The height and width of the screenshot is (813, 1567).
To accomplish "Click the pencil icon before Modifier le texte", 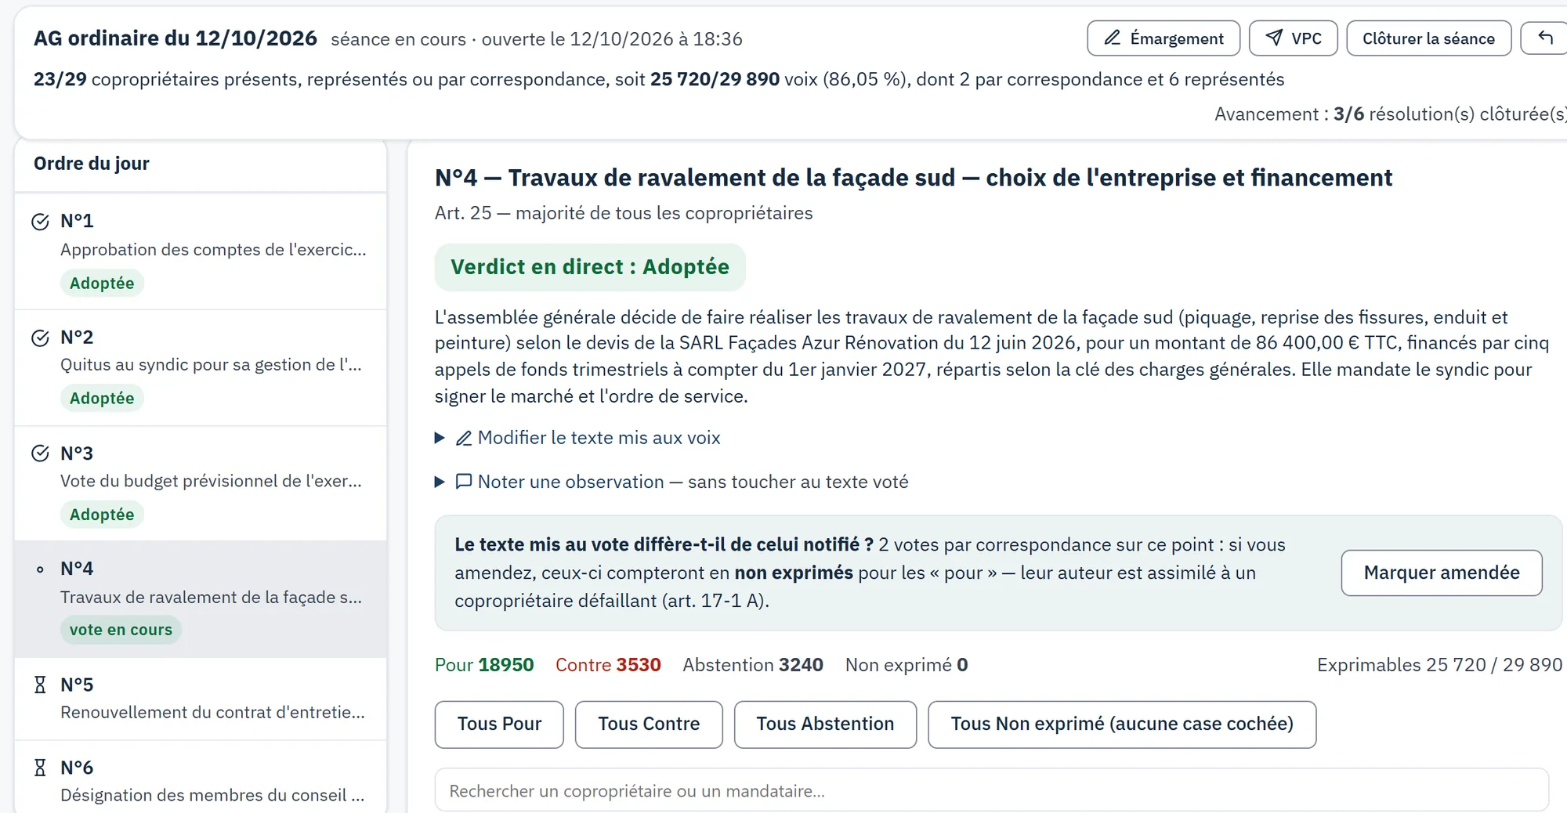I will pos(464,438).
